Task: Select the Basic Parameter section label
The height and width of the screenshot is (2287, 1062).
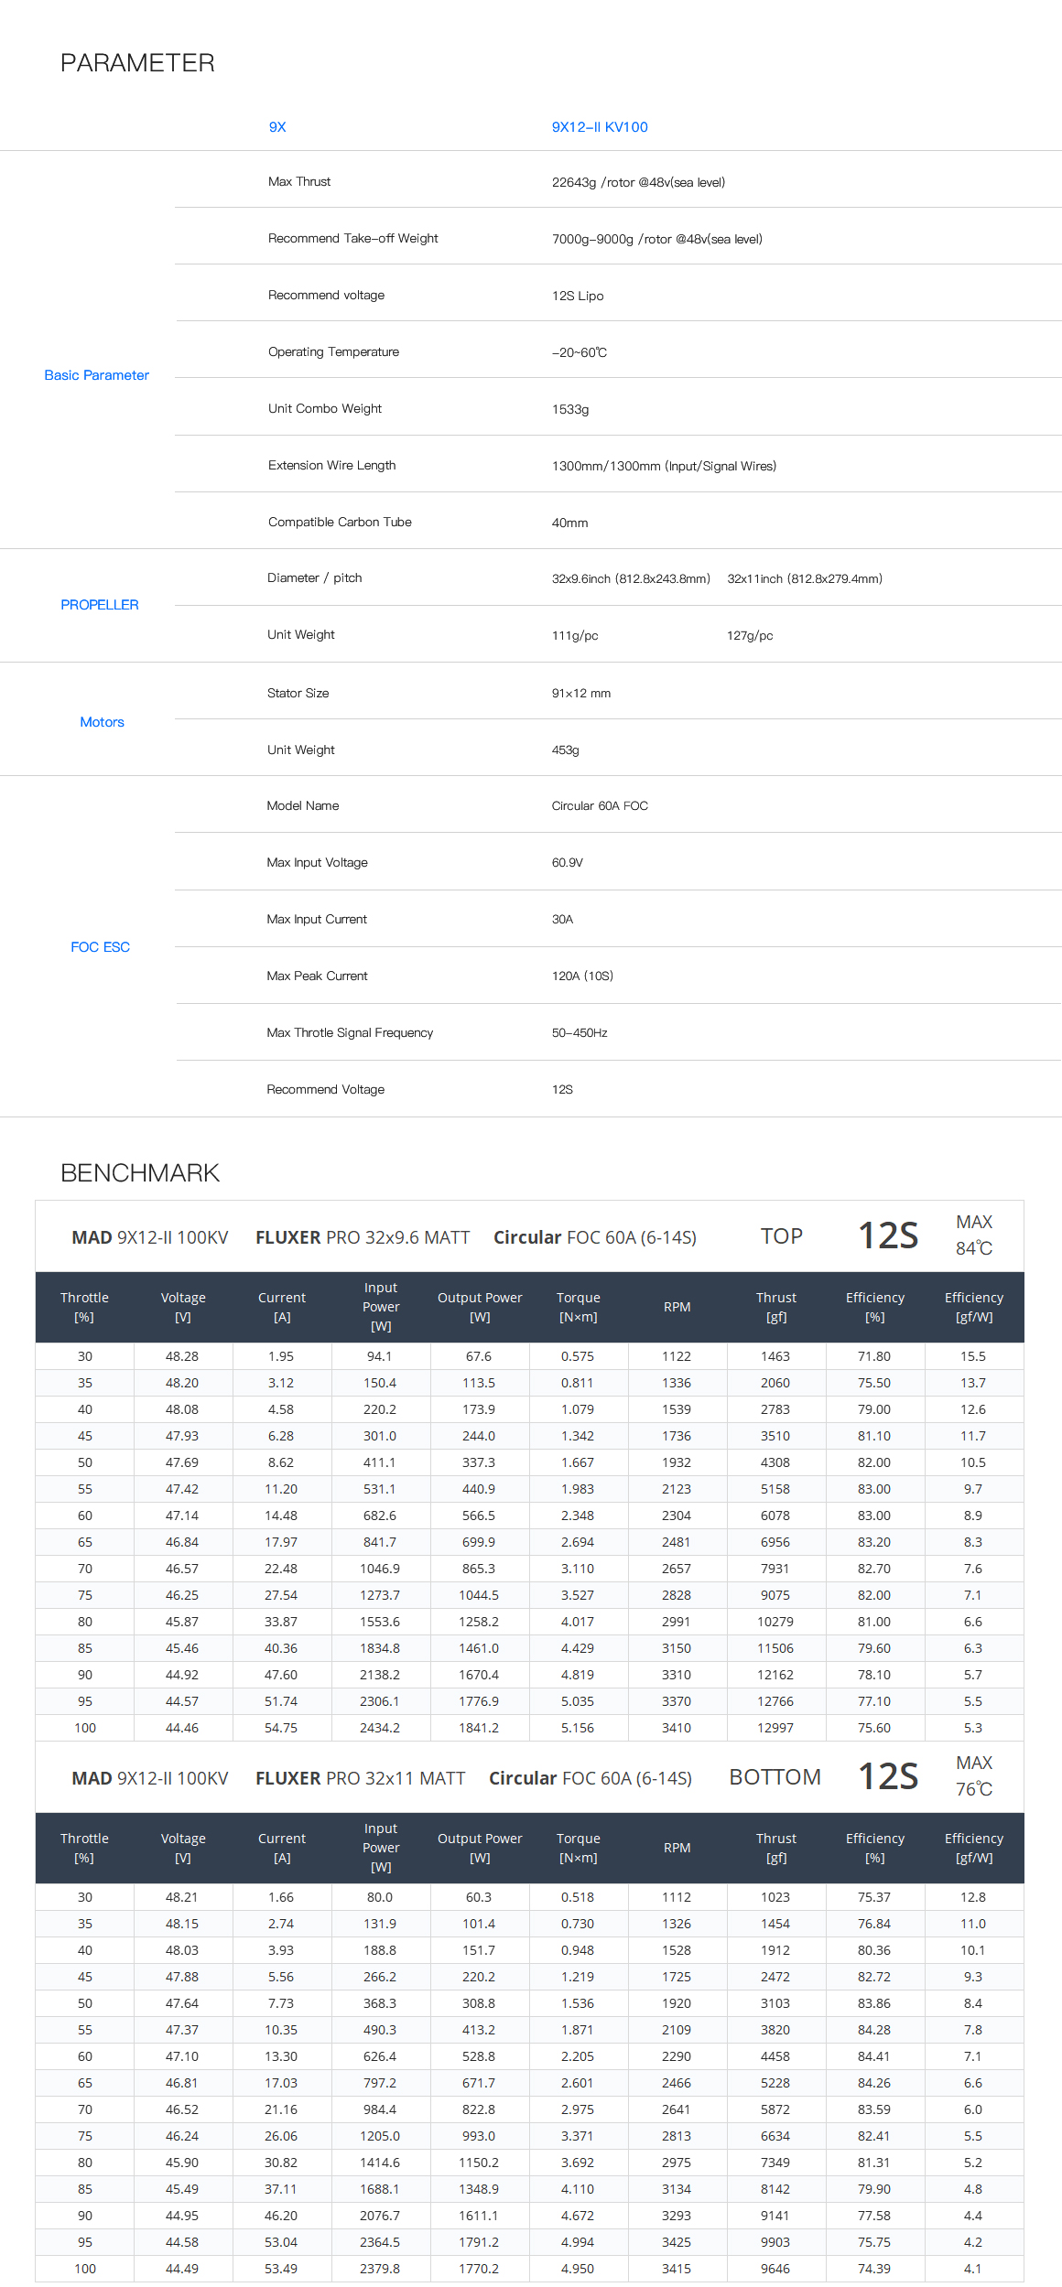Action: pos(96,375)
